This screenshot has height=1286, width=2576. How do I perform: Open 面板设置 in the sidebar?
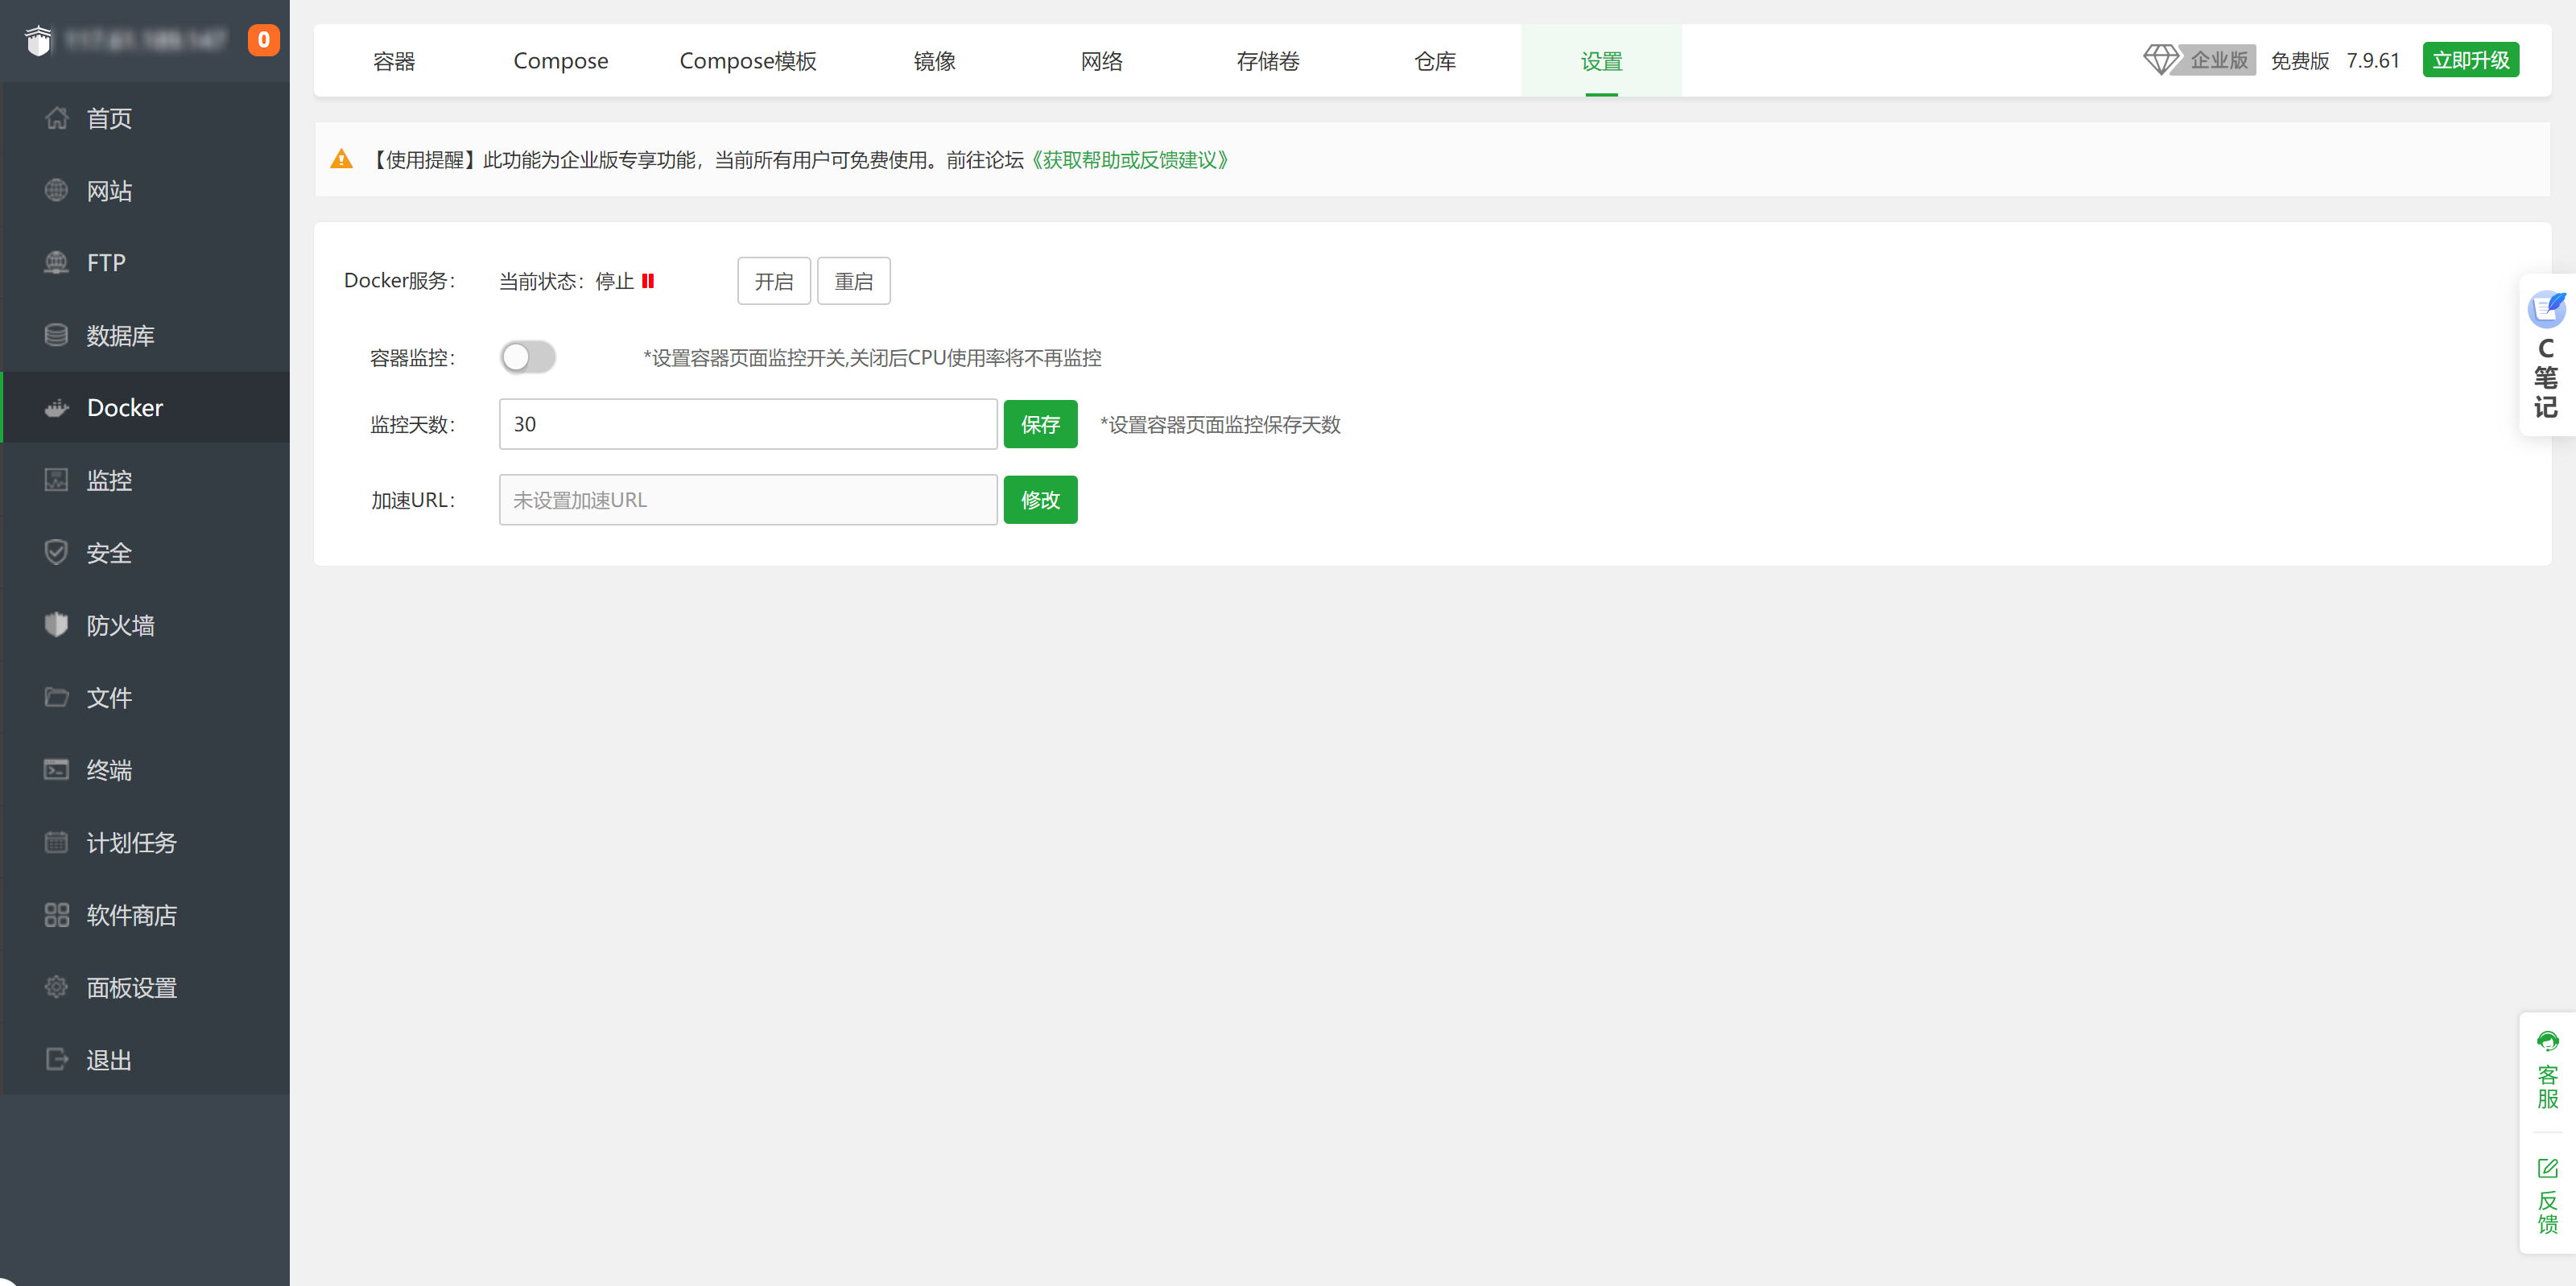coord(145,987)
